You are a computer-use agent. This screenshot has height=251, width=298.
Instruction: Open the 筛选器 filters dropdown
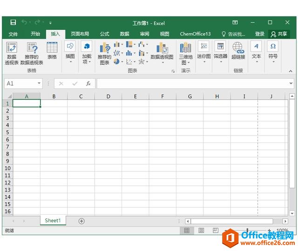pos(220,52)
